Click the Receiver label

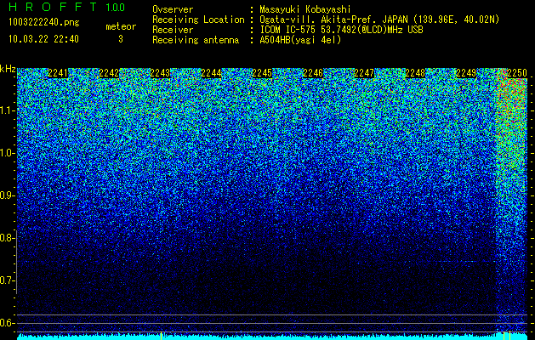[x=173, y=30]
